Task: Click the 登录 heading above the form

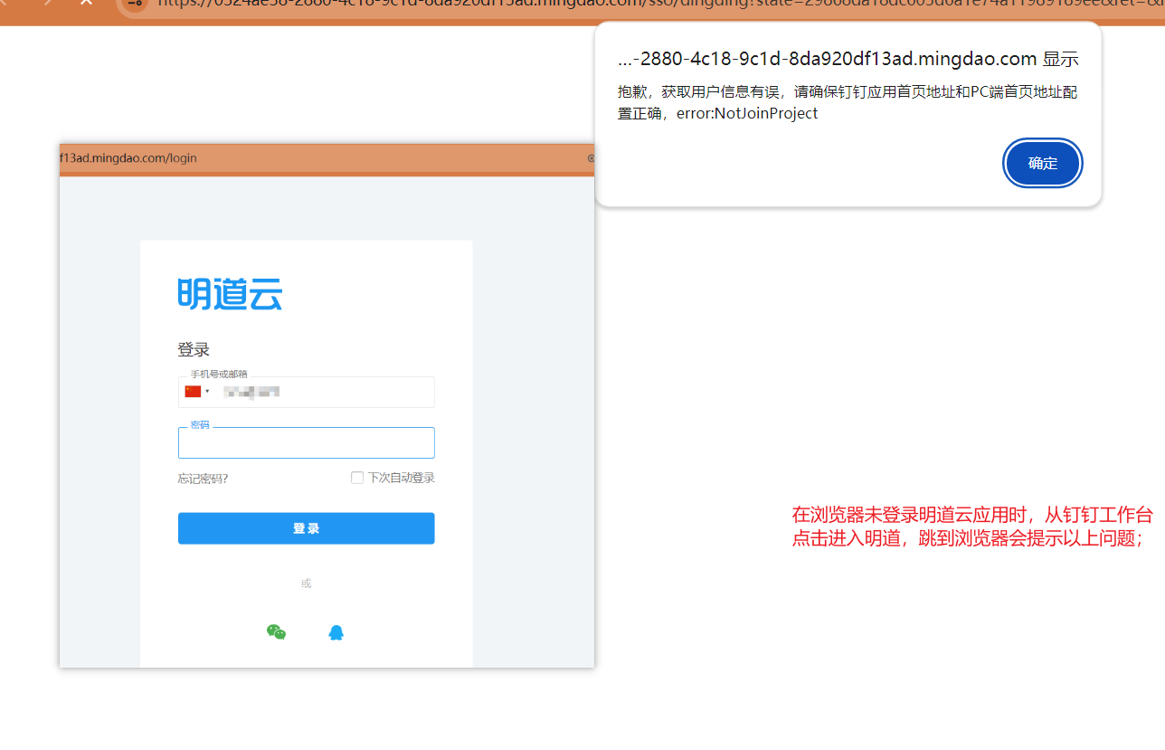Action: [x=194, y=350]
